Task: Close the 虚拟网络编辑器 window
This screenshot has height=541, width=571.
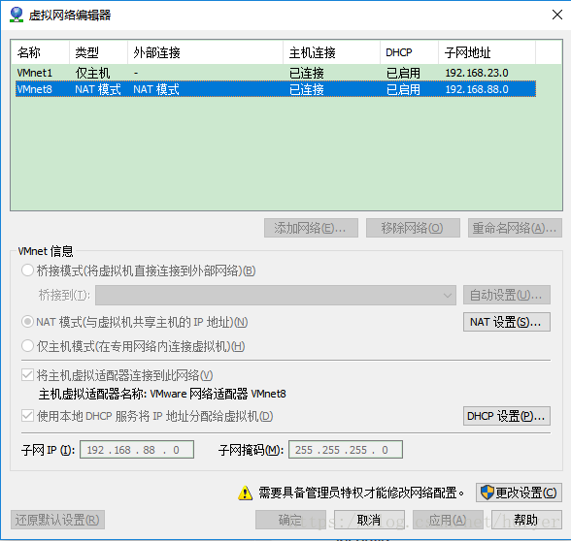Action: (x=557, y=15)
